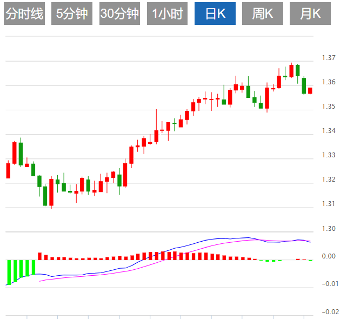Click the lowest red candle near 1.31
Viewport: 347px width, 319px height.
(51, 192)
